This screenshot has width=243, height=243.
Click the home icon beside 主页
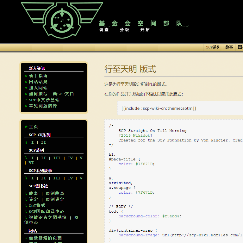coord(26,127)
